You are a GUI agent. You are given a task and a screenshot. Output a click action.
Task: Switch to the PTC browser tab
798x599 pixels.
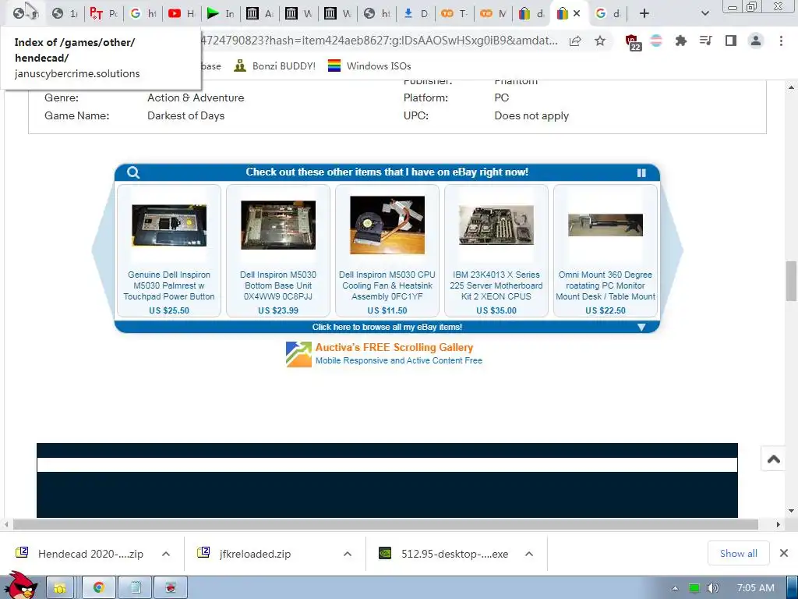point(104,14)
